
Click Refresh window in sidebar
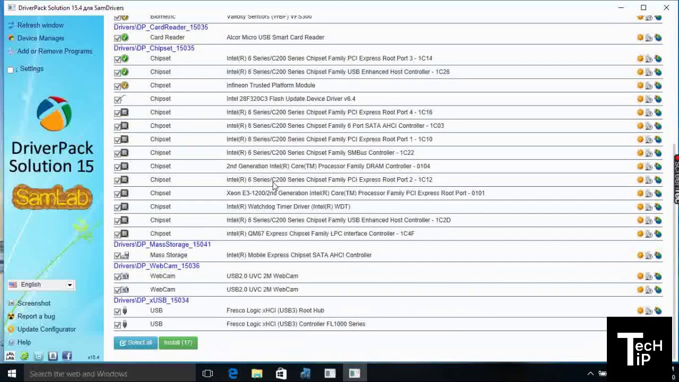[40, 25]
